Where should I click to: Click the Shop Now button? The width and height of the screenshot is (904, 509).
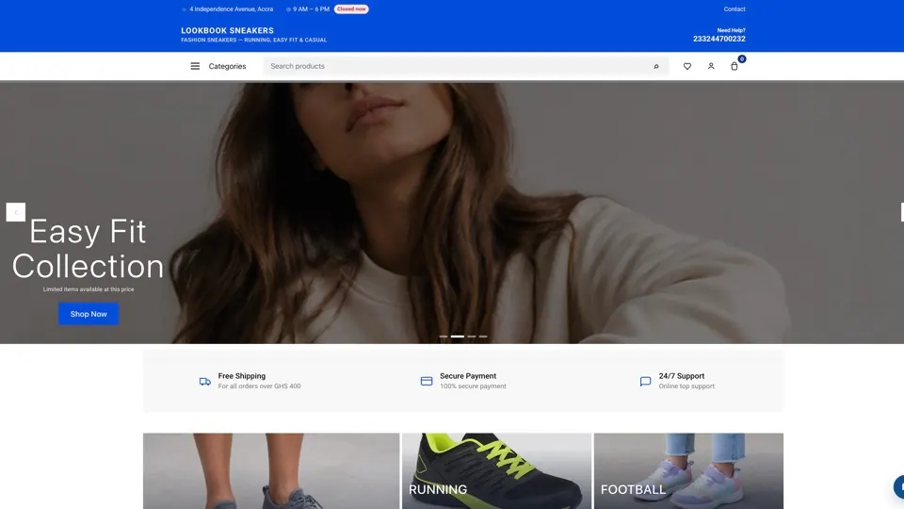pyautogui.click(x=89, y=314)
